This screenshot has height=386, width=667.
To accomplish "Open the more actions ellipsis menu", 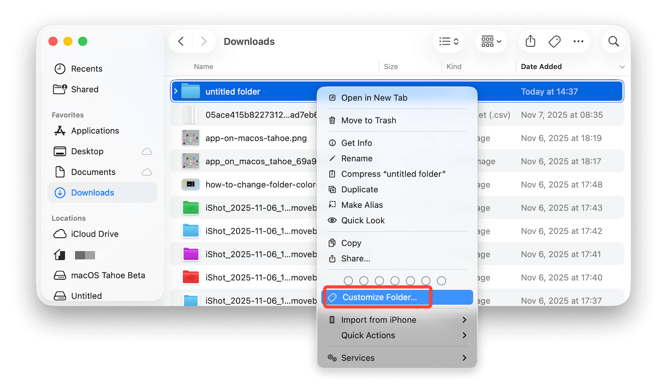I will pos(578,41).
